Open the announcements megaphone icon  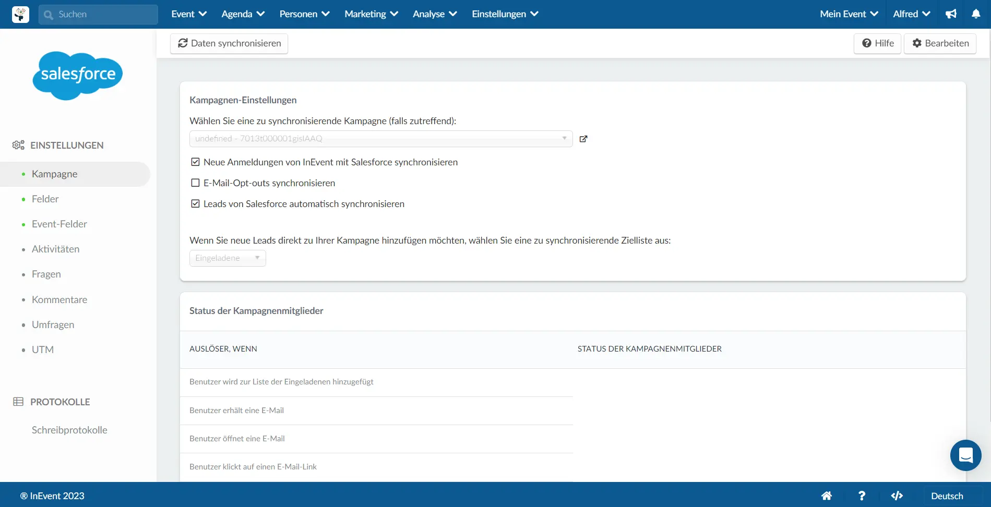[x=951, y=14]
